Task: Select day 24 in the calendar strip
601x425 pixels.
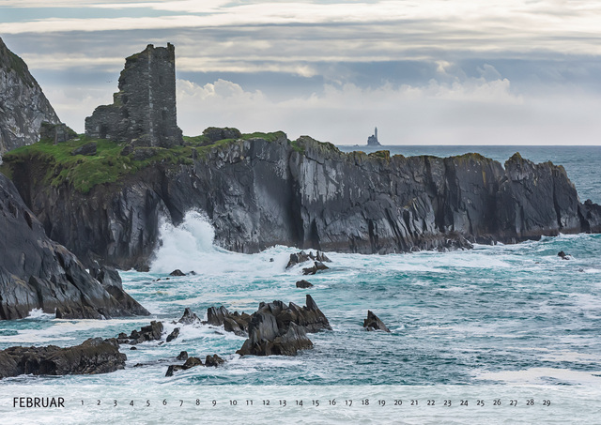Action: pyautogui.click(x=464, y=402)
